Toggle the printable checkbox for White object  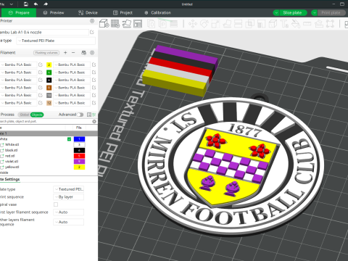point(69,139)
